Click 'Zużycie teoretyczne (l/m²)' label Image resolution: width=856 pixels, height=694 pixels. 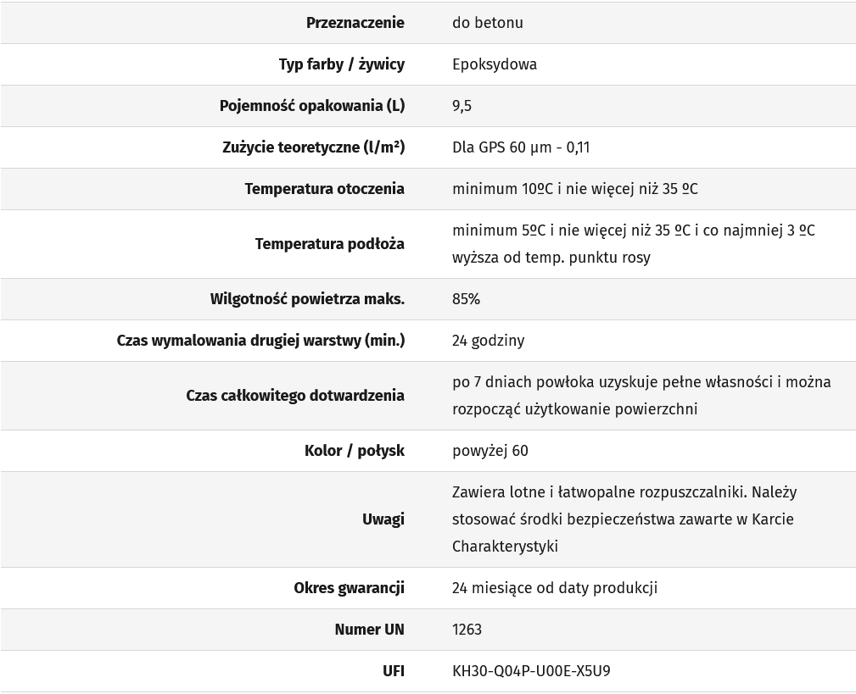tap(313, 147)
